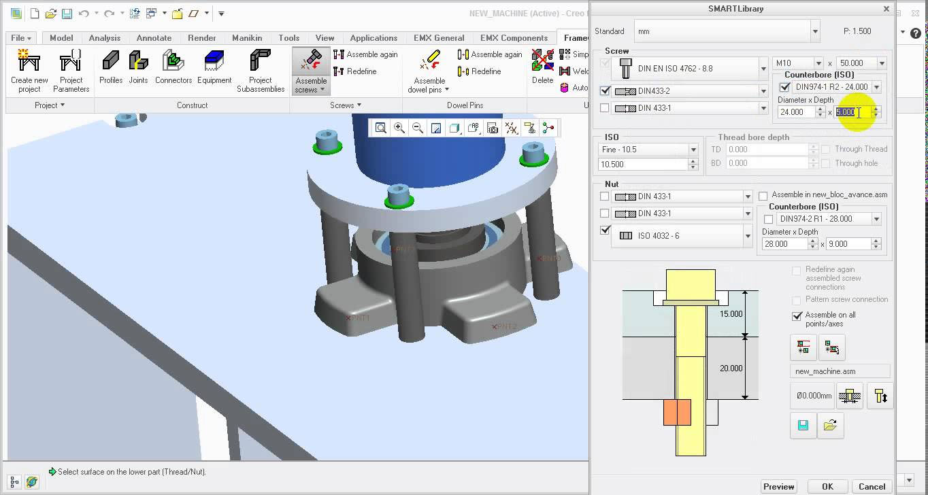Open ISO 4032 - 6 nut dropdown
Image resolution: width=928 pixels, height=495 pixels.
[x=748, y=236]
